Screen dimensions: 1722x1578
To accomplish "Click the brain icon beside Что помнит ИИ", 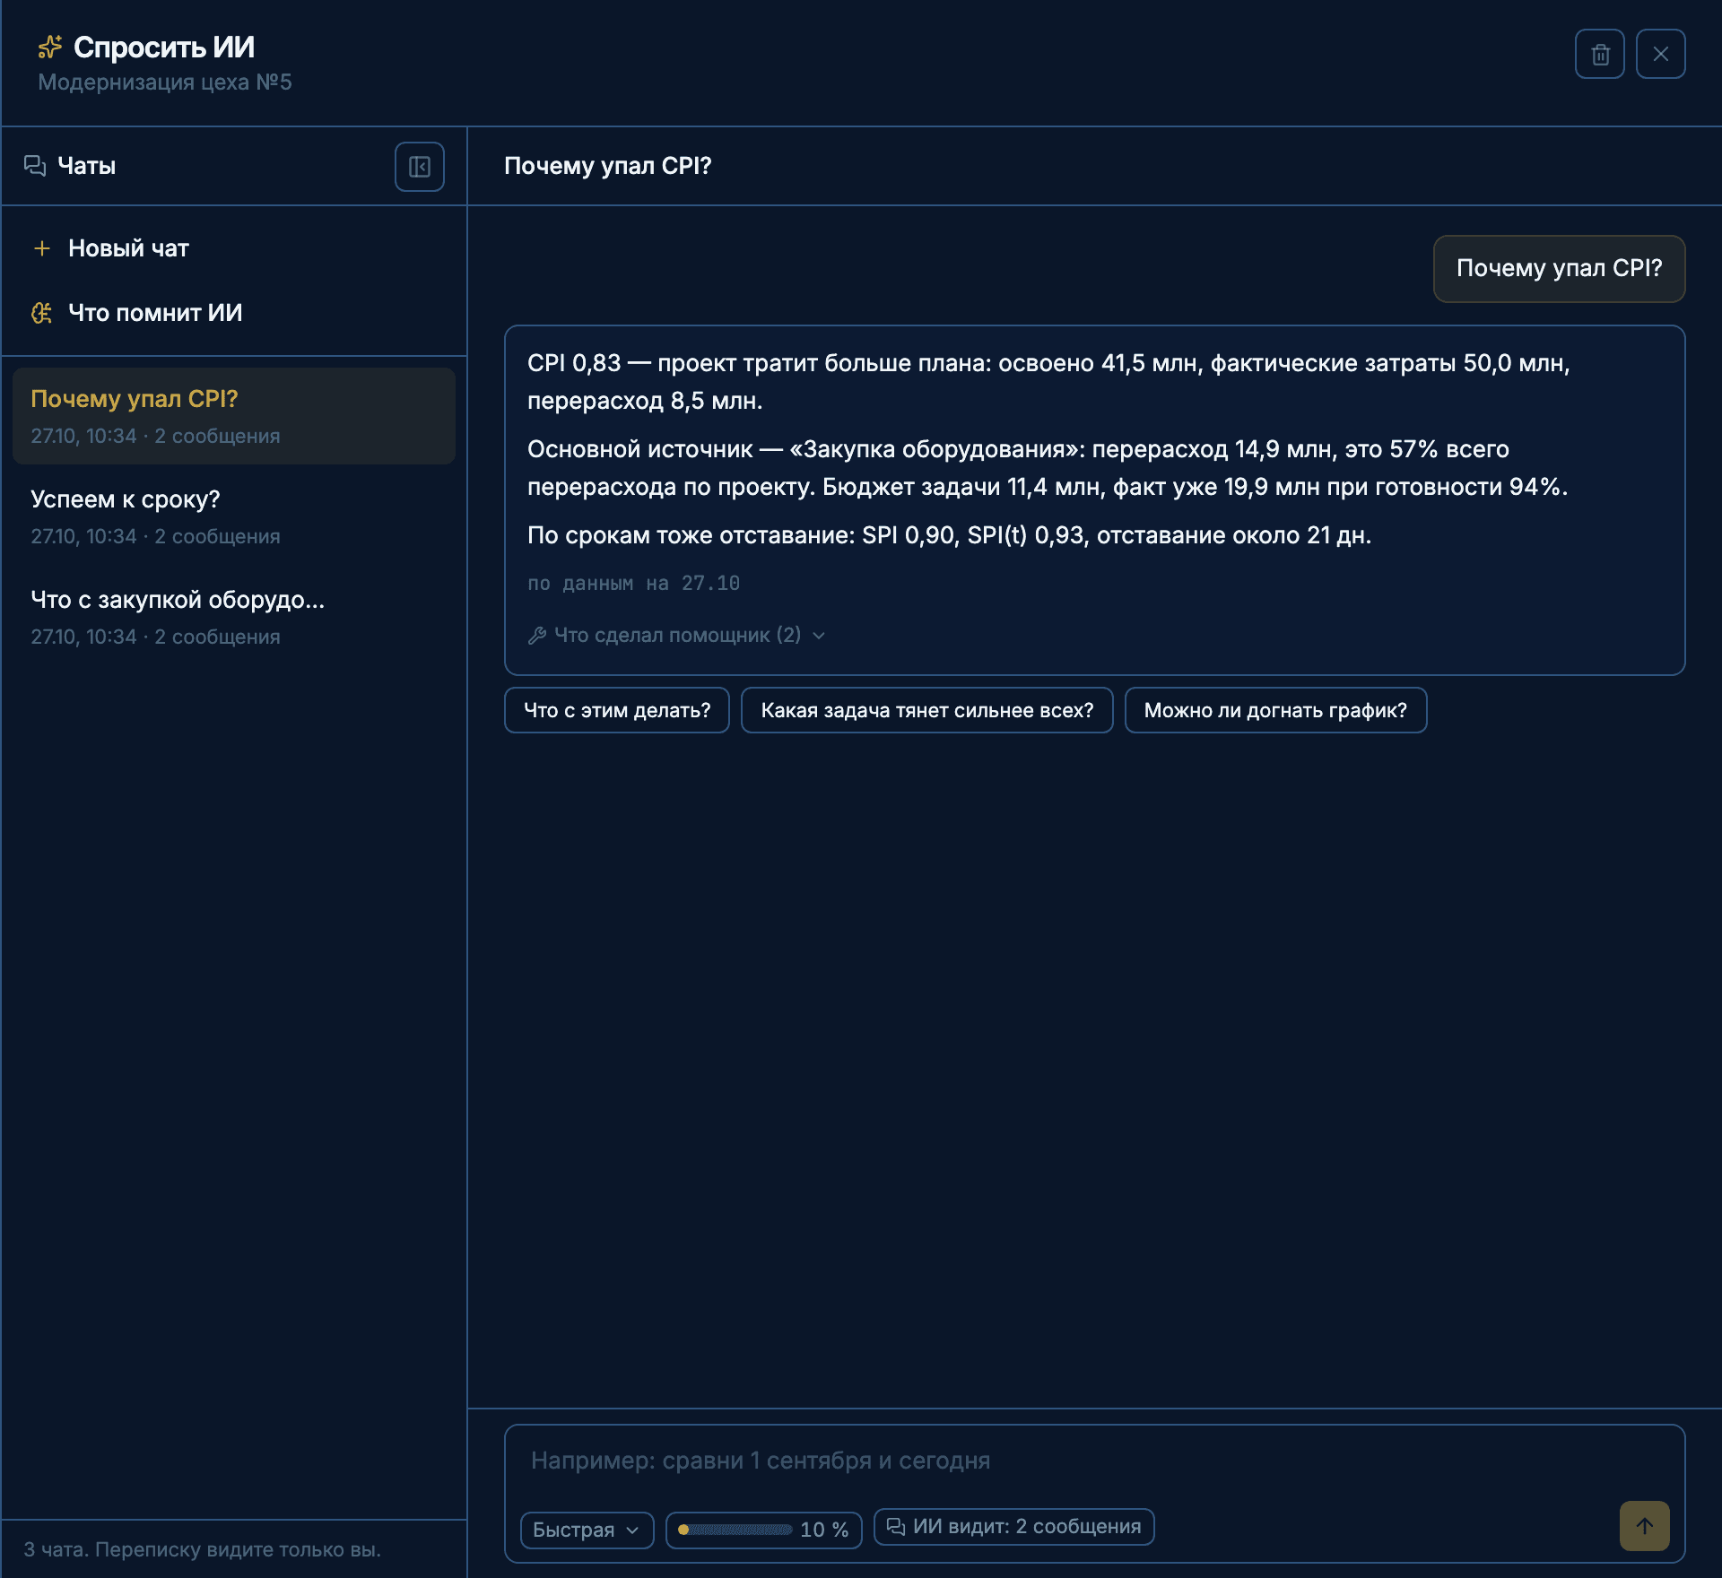I will (42, 313).
